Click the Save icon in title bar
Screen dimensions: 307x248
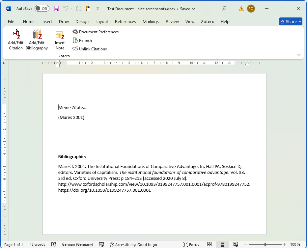click(x=56, y=9)
